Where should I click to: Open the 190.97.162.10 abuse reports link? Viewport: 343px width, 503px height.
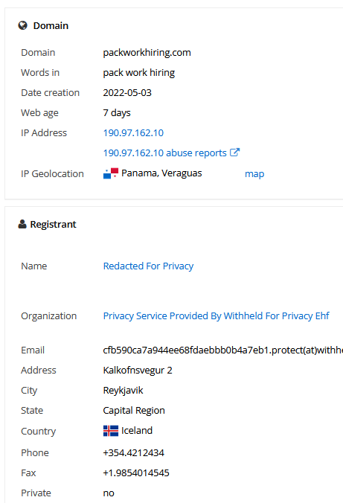[164, 153]
